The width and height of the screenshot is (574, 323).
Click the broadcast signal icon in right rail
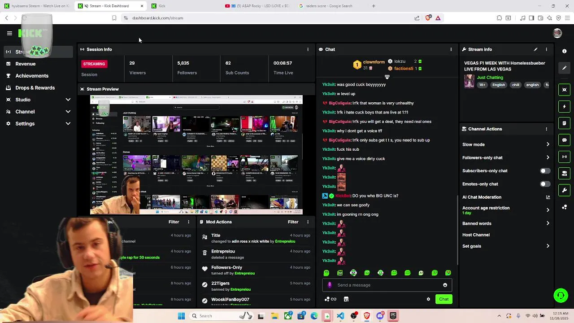(x=565, y=157)
